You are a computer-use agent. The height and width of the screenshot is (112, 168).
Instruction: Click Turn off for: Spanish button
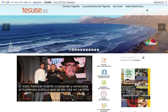(64, 2)
